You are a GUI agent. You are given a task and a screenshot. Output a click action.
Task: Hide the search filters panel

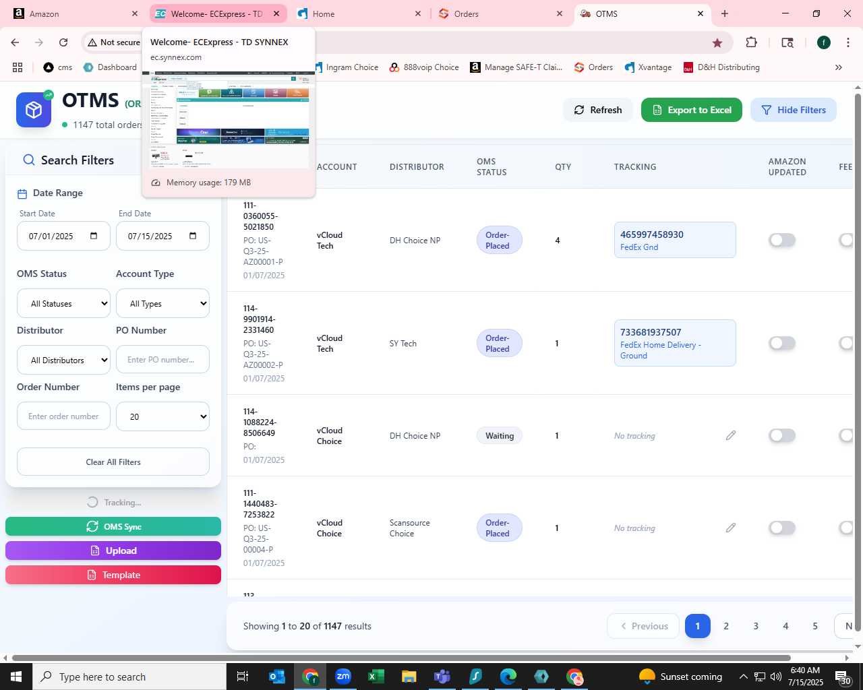pyautogui.click(x=794, y=110)
